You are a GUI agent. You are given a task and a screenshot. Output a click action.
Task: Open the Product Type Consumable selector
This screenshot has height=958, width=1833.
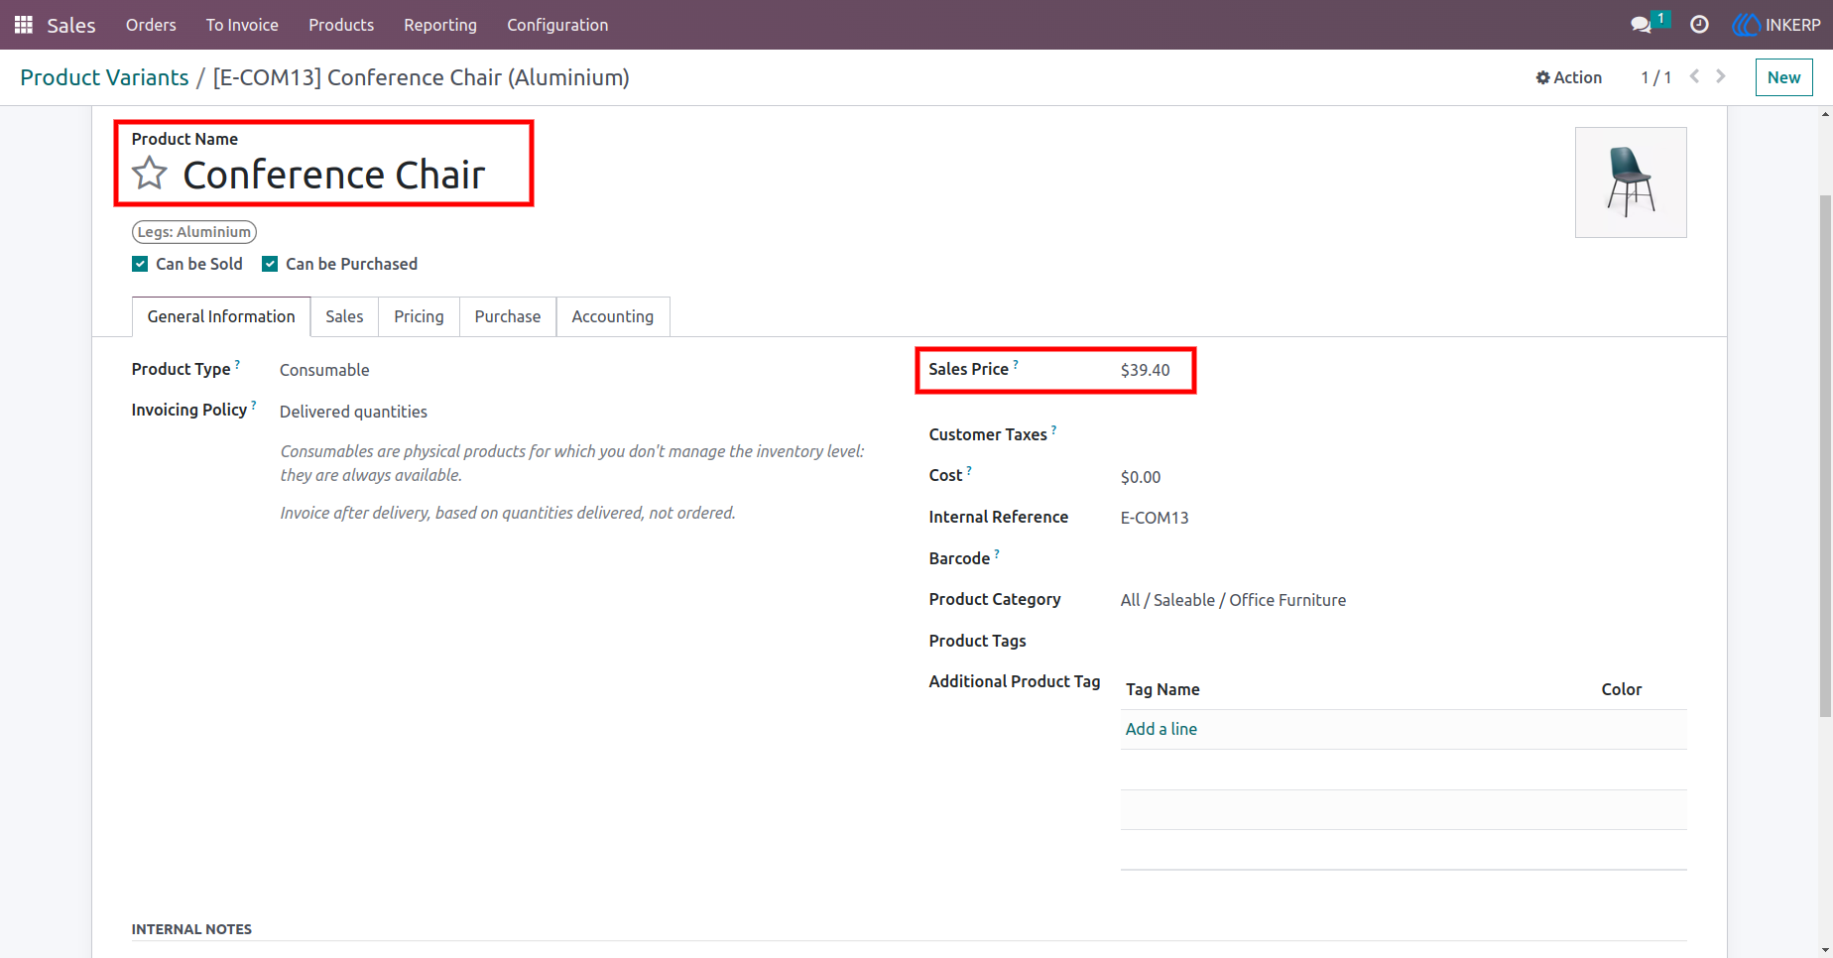tap(324, 370)
